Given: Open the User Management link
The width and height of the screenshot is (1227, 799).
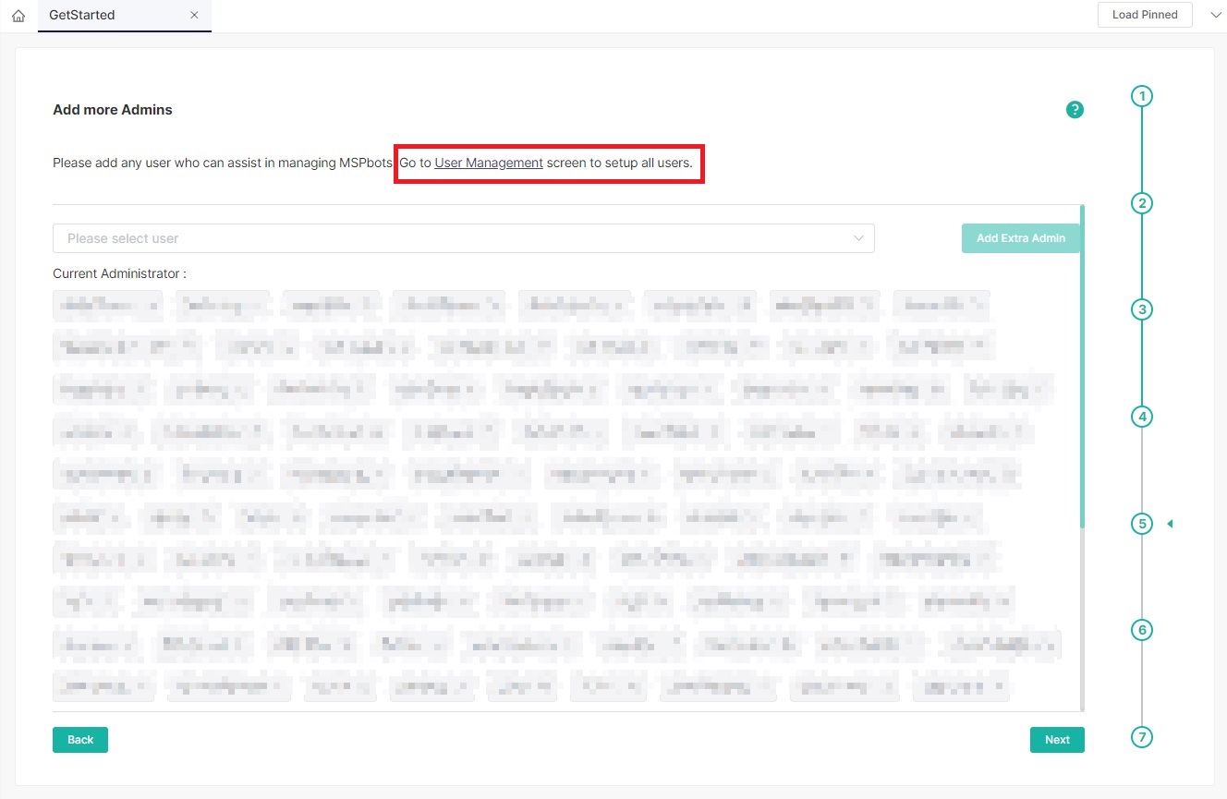Looking at the screenshot, I should [x=488, y=163].
